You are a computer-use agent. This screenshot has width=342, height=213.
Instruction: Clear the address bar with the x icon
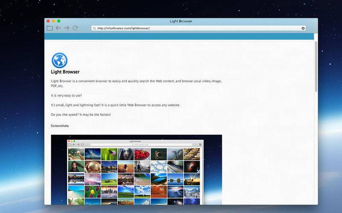(303, 28)
